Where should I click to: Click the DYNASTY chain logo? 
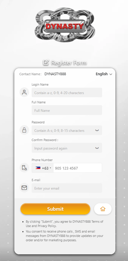coord(65,25)
